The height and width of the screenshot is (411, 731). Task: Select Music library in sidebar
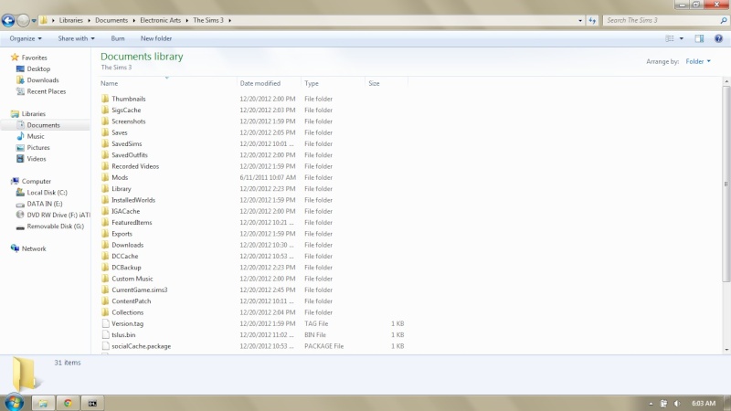pos(31,136)
